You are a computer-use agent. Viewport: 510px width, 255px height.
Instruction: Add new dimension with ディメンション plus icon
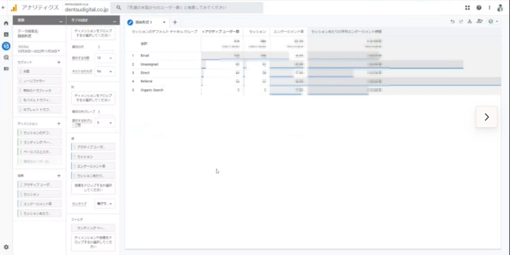point(59,124)
